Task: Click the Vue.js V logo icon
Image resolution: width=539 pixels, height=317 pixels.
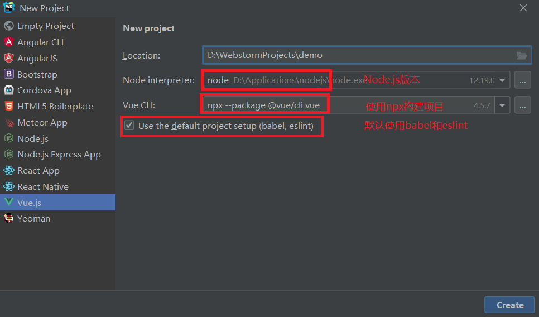Action: click(8, 202)
